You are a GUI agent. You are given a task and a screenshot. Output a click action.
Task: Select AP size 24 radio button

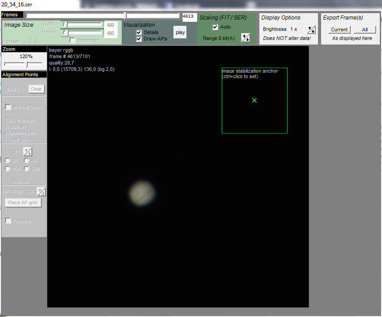7,160
